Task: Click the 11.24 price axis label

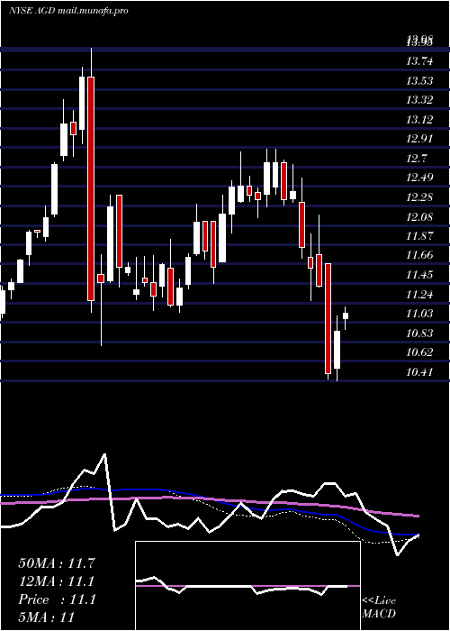Action: pos(420,295)
